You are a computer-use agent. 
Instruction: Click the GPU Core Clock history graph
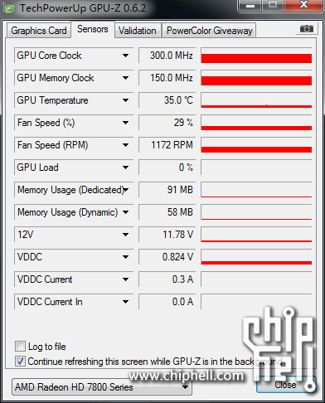point(256,56)
